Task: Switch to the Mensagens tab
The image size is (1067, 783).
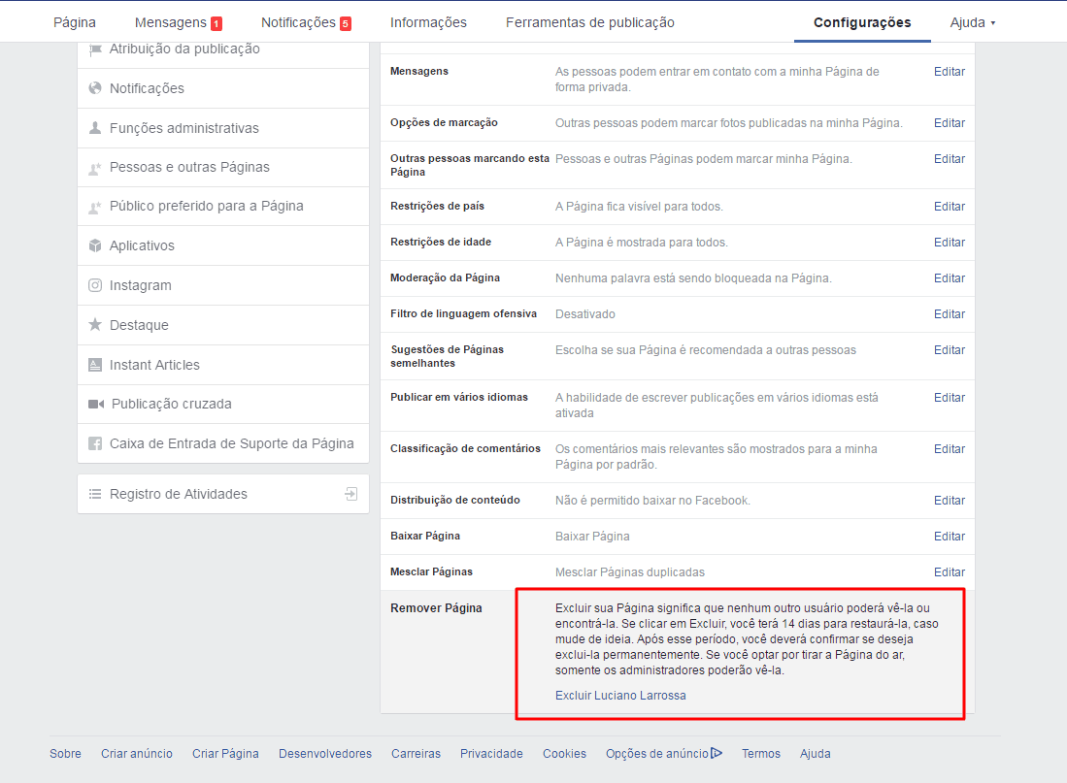Action: pyautogui.click(x=171, y=22)
